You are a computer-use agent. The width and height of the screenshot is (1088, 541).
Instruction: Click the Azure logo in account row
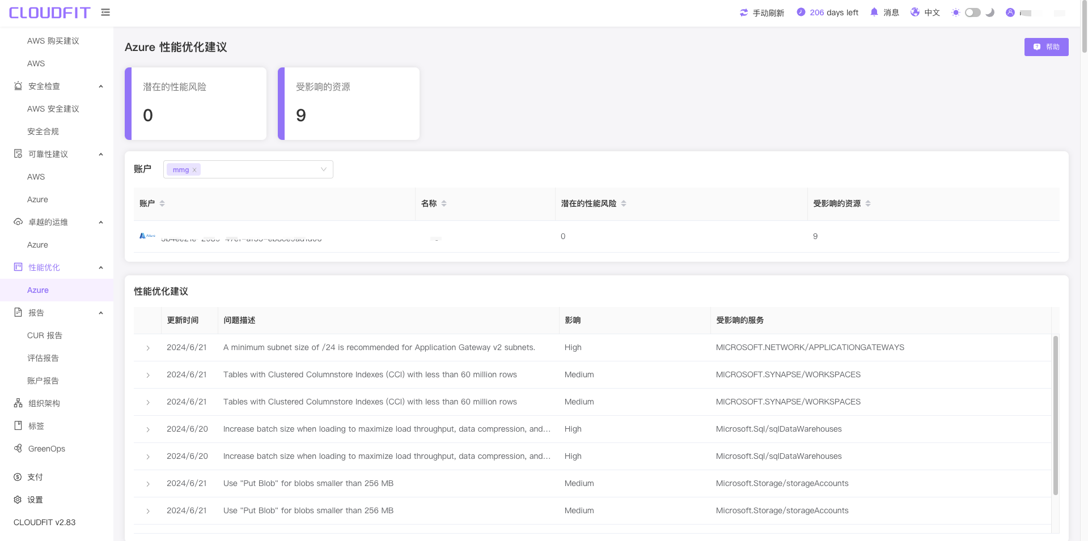click(x=147, y=236)
